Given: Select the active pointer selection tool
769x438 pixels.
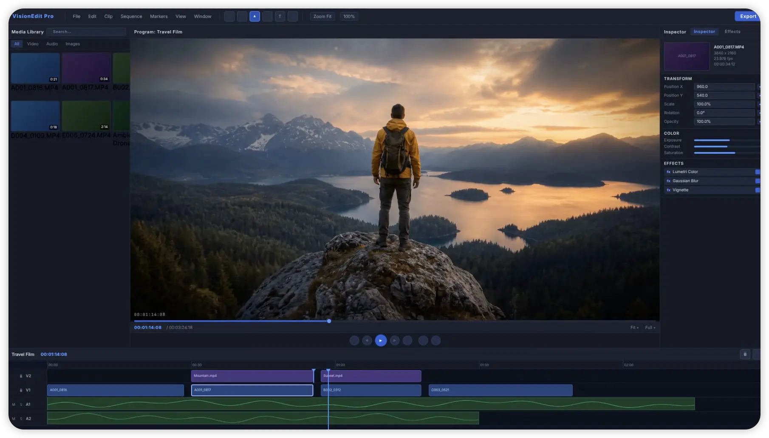Looking at the screenshot, I should coord(254,16).
